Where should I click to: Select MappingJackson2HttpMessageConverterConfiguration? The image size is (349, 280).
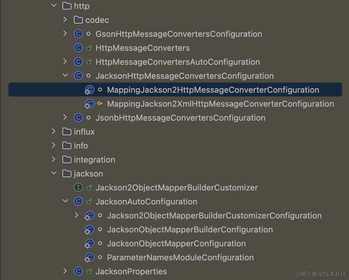[x=213, y=90]
